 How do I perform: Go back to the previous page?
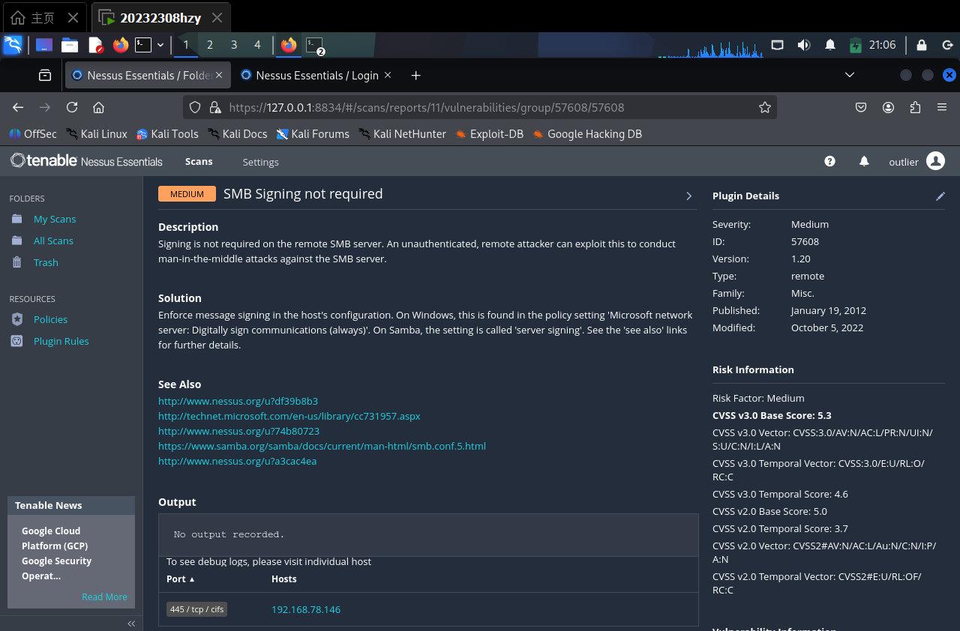pyautogui.click(x=18, y=107)
